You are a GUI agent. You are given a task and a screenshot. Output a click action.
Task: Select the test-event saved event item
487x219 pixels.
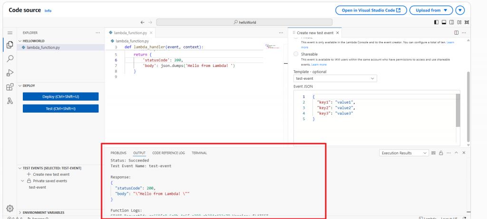[x=38, y=187]
